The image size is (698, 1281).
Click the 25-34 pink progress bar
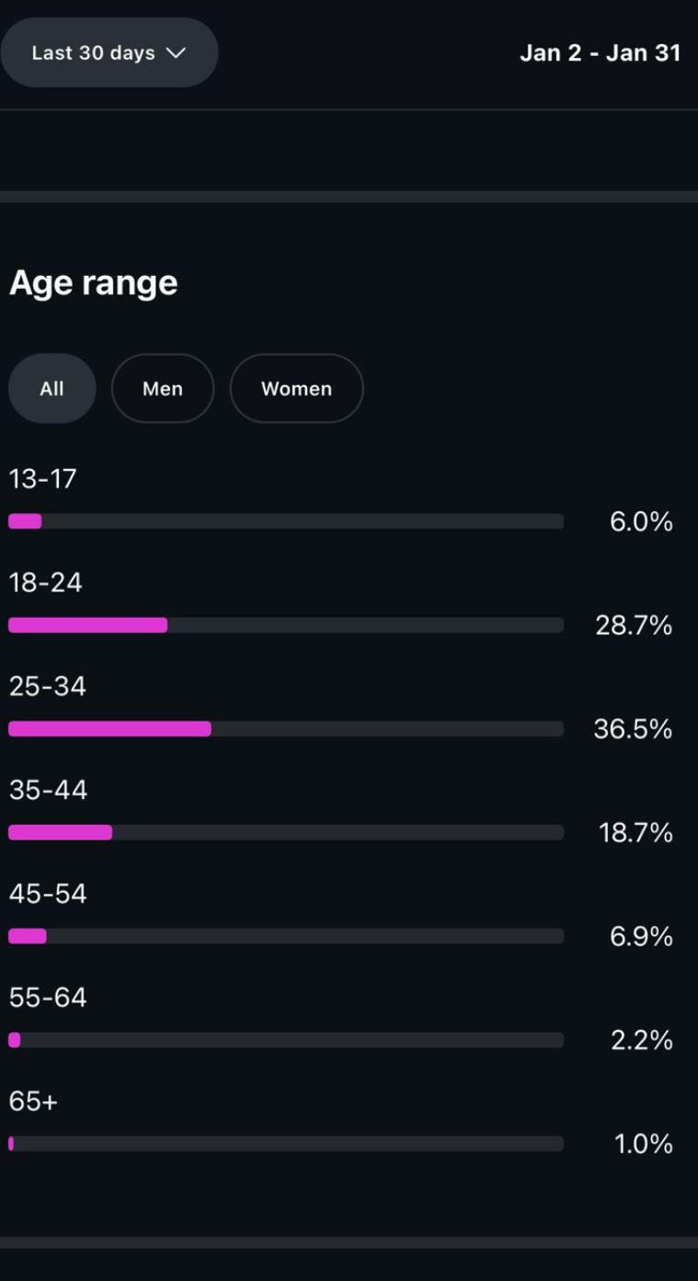point(109,729)
